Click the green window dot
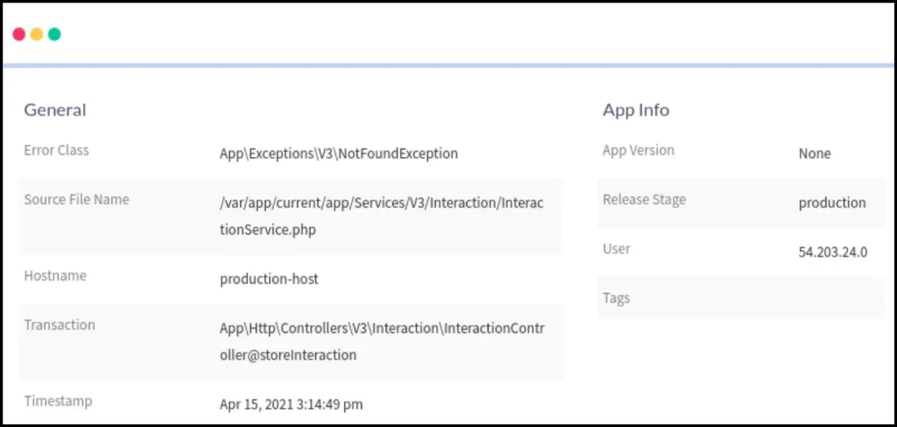Viewport: 897px width, 427px height. pos(55,34)
